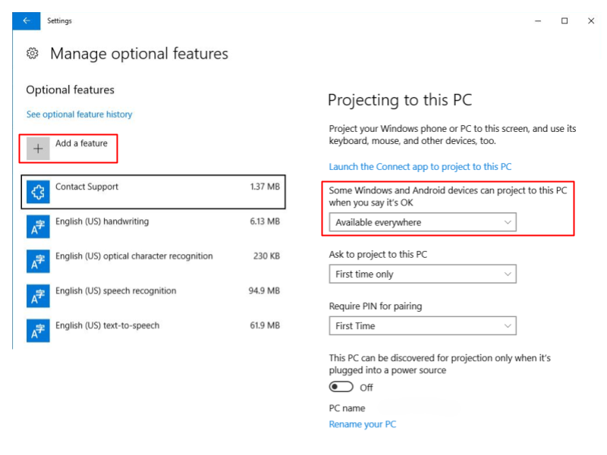Screen dimensions: 607x455
Task: Click the gear icon beside Manage optional features
Action: (x=33, y=54)
